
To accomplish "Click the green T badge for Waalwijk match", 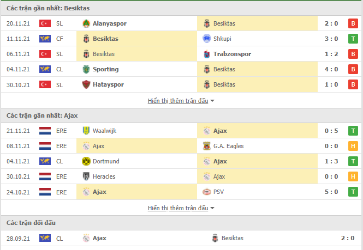I will click(x=353, y=131).
